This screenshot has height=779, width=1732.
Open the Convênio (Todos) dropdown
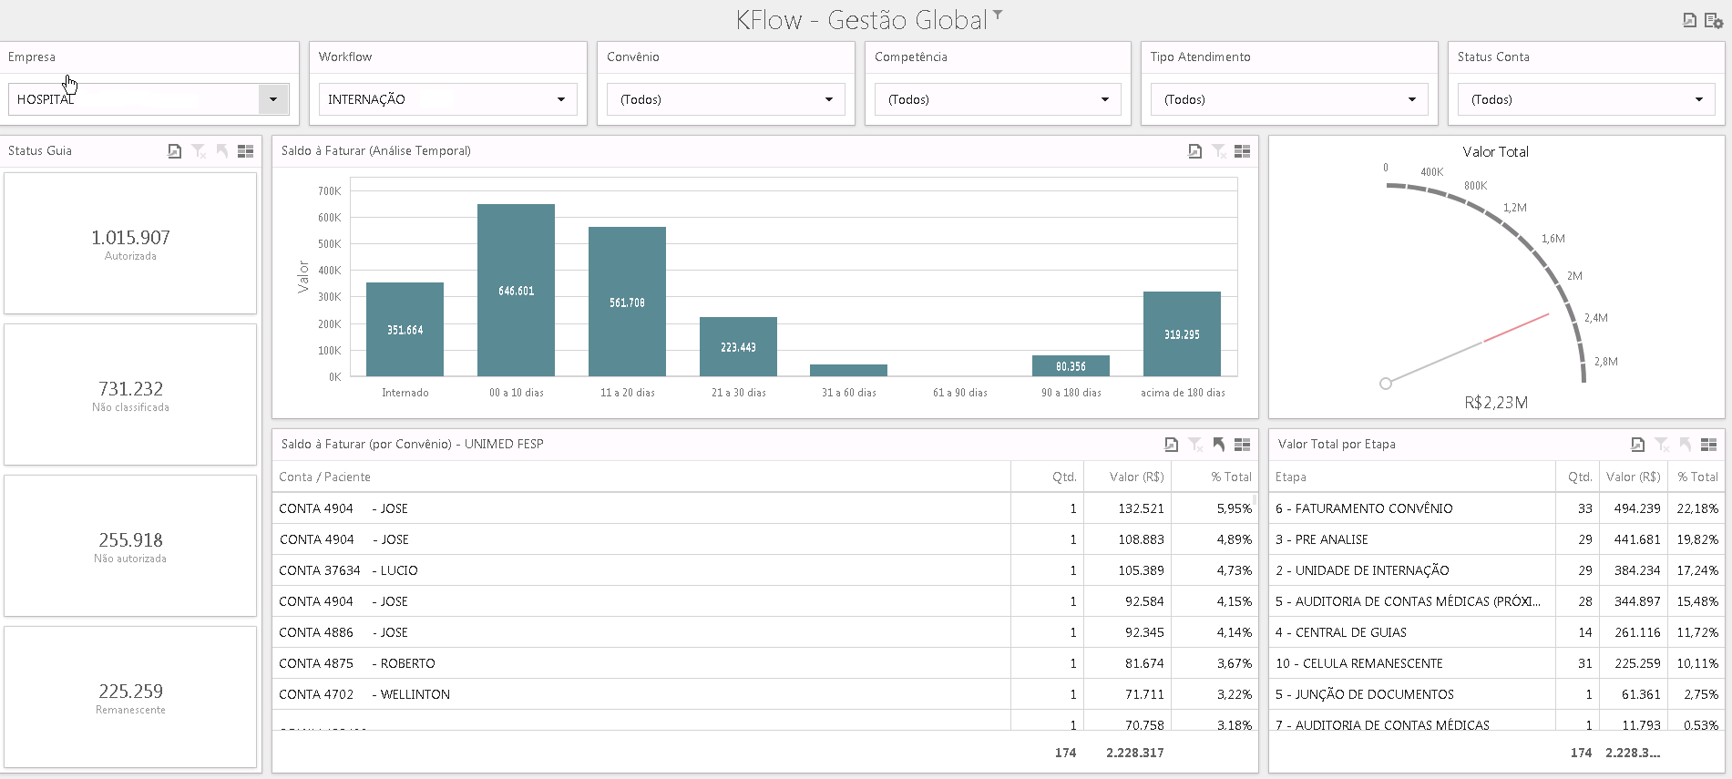[726, 99]
